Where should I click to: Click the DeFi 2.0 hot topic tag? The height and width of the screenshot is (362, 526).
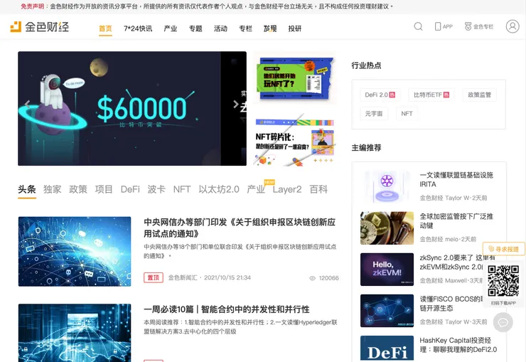(x=380, y=95)
